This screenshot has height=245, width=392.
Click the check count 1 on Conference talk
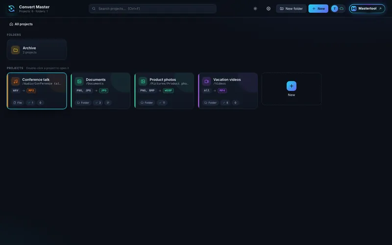(30, 103)
